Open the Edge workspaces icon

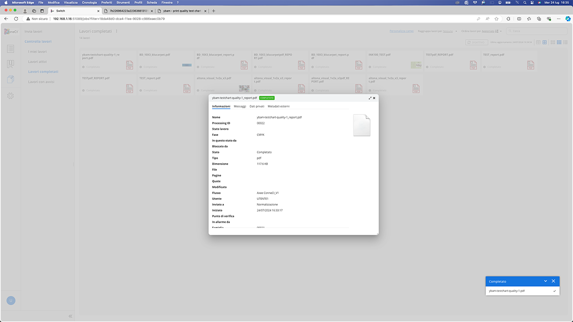coord(34,10)
